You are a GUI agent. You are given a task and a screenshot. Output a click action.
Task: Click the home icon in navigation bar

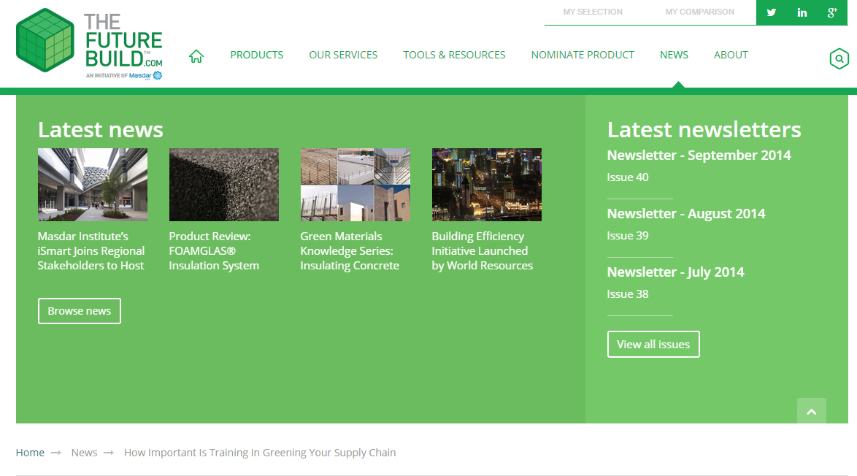[x=196, y=56]
